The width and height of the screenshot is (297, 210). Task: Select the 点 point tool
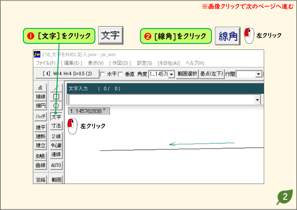pos(41,88)
